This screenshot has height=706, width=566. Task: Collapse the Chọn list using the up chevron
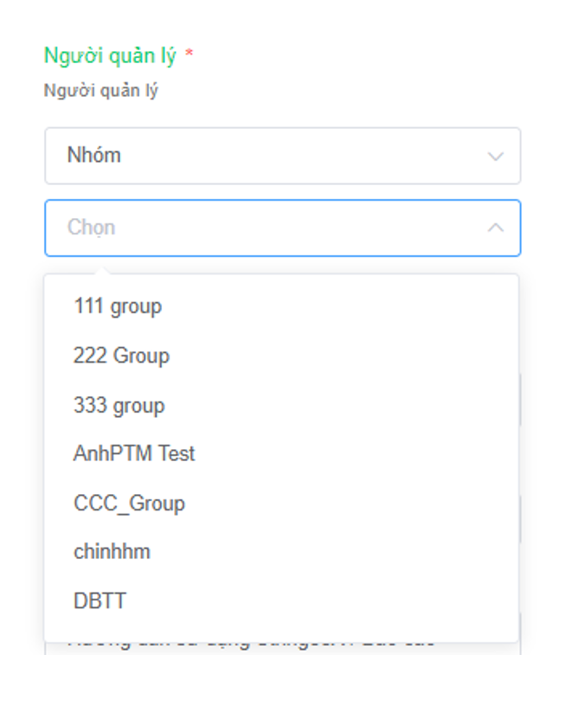[x=495, y=228]
